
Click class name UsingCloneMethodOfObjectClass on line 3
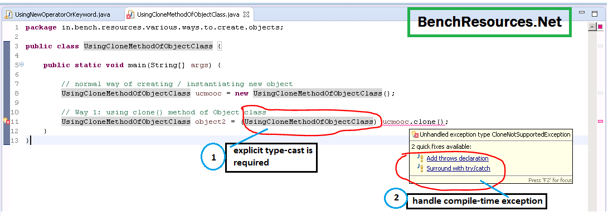tap(148, 46)
